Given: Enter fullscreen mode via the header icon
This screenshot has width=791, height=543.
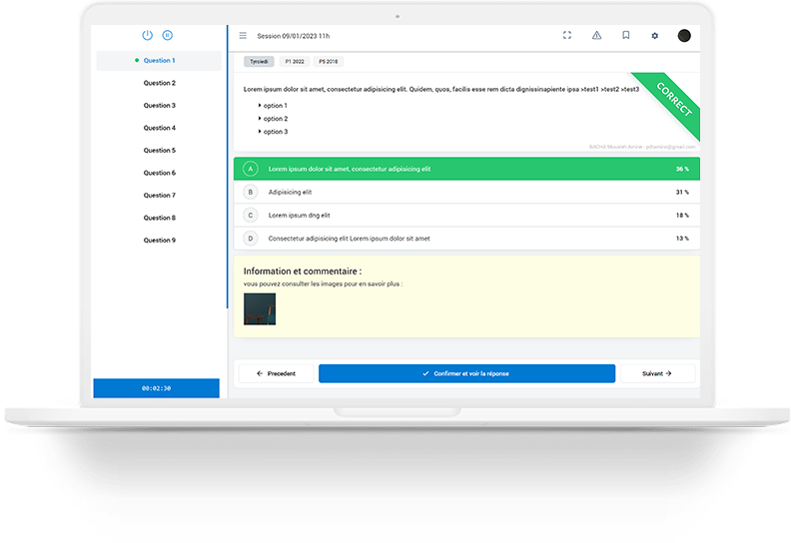Looking at the screenshot, I should tap(567, 36).
